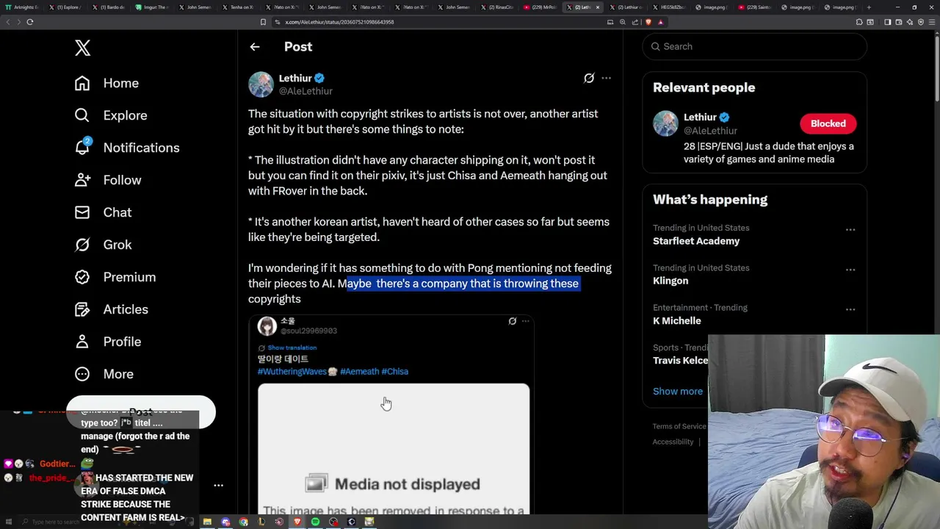The height and width of the screenshot is (529, 940).
Task: Click Show more under What's happening
Action: click(x=678, y=391)
